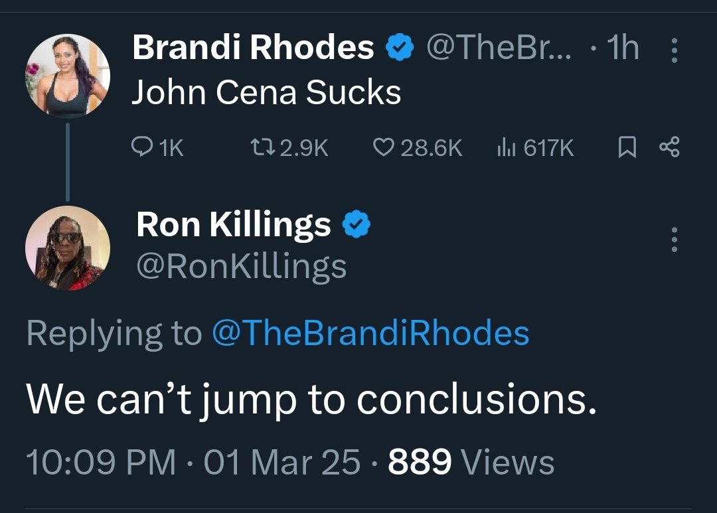Click Brandi Rhodes' blue verified badge
The image size is (717, 513).
tap(401, 48)
